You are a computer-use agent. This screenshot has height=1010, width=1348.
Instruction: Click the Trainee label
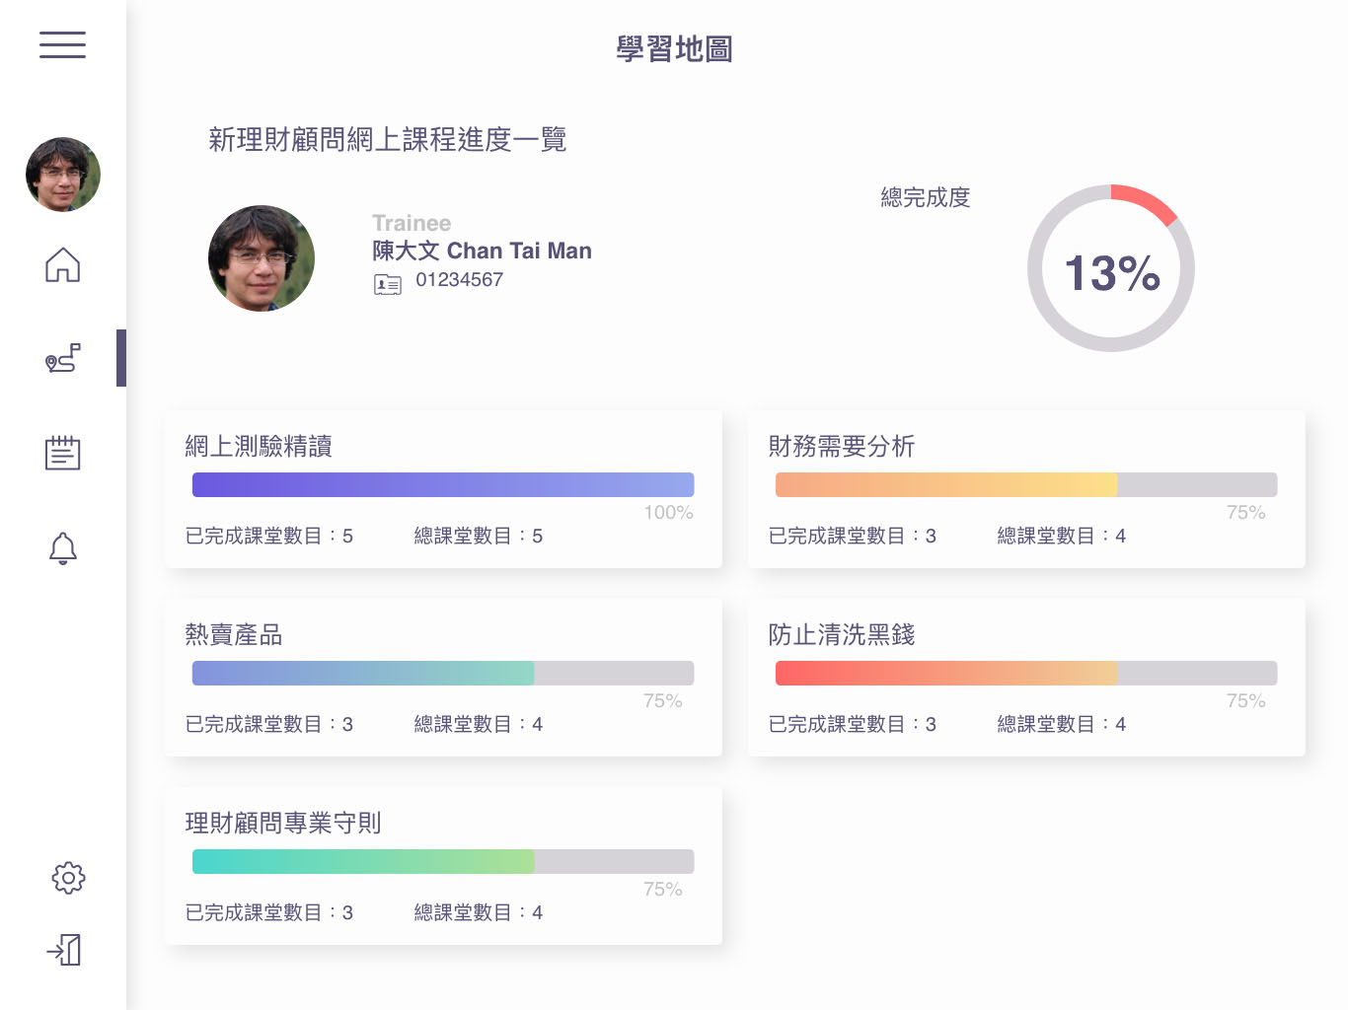[412, 223]
